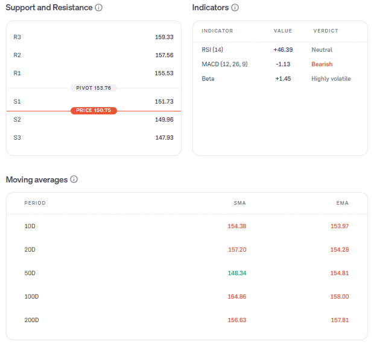
Task: Click the Moving averages info icon
Action: point(74,179)
